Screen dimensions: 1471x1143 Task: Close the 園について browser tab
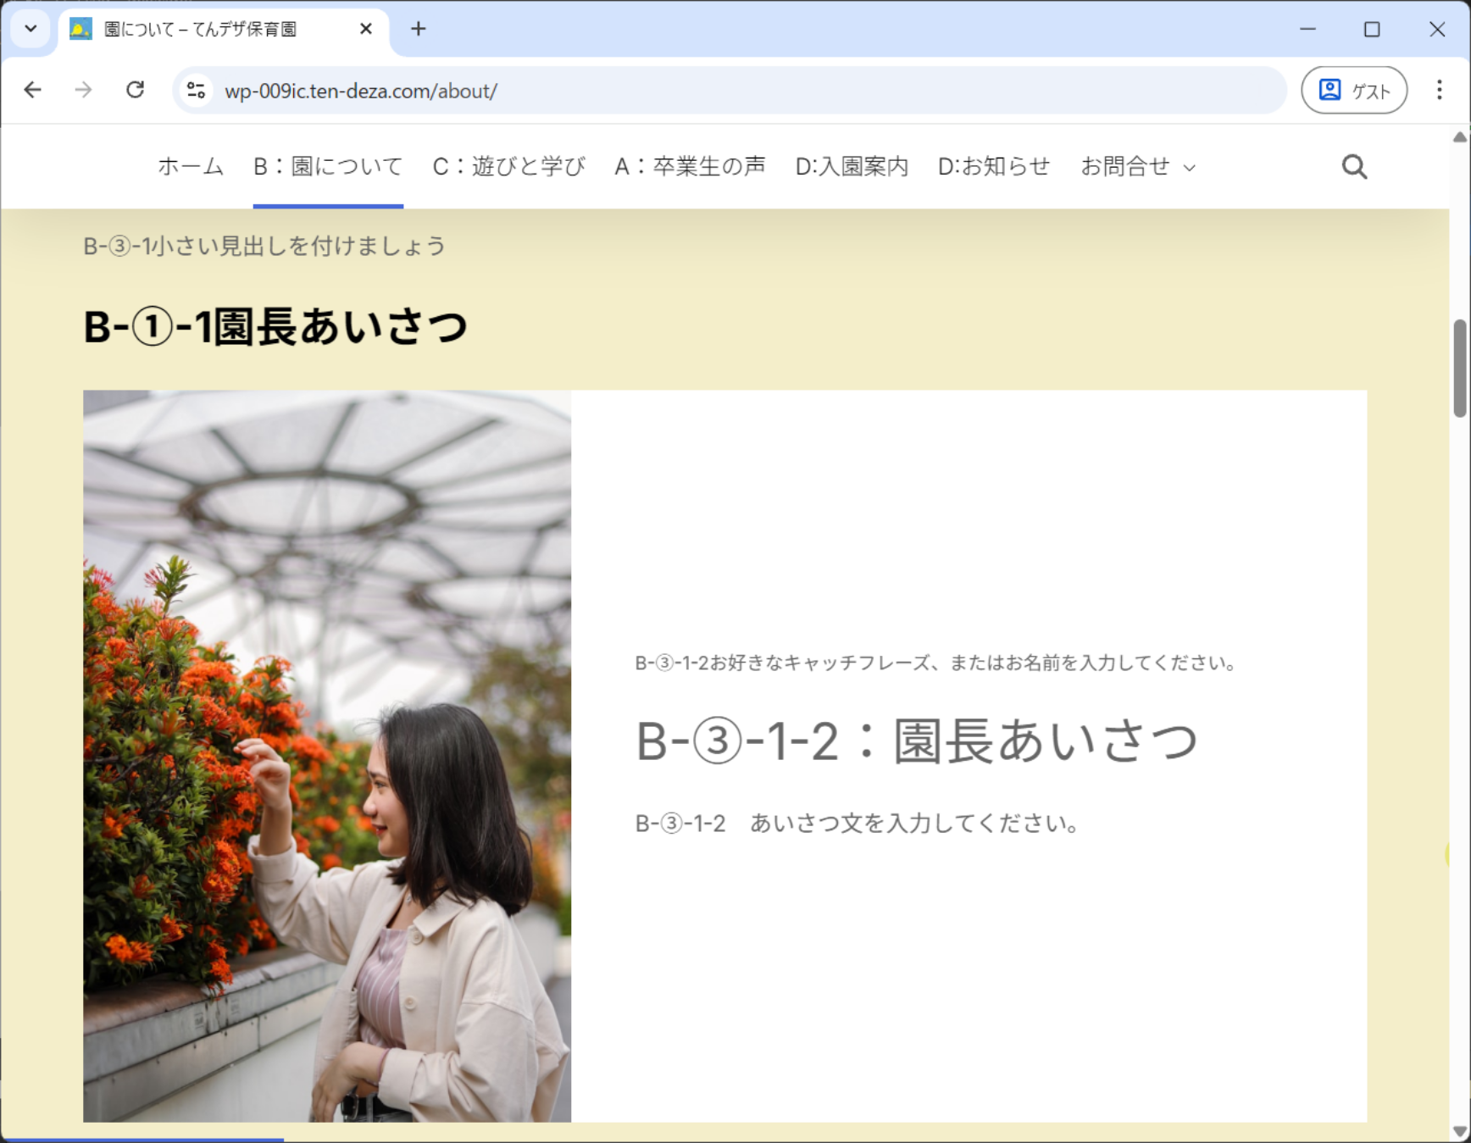[x=366, y=29]
